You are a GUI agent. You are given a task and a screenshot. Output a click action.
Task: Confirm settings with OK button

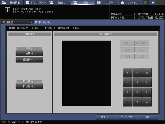pos(148,117)
